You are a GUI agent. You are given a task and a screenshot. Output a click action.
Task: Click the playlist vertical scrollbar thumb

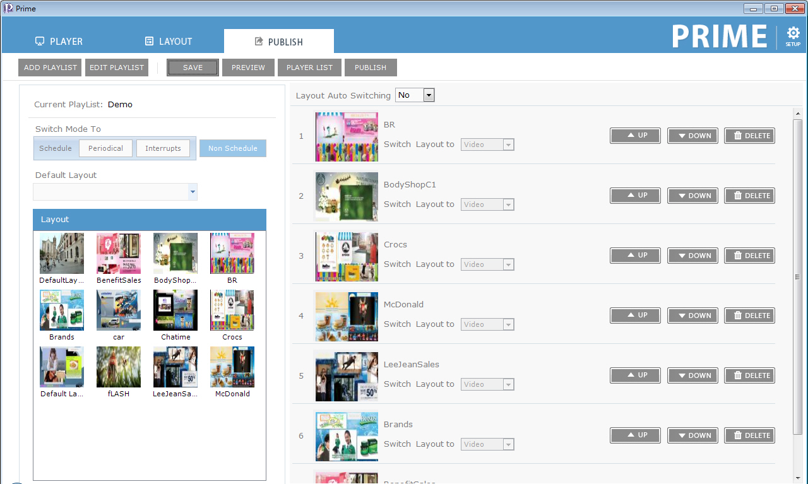pyautogui.click(x=798, y=276)
